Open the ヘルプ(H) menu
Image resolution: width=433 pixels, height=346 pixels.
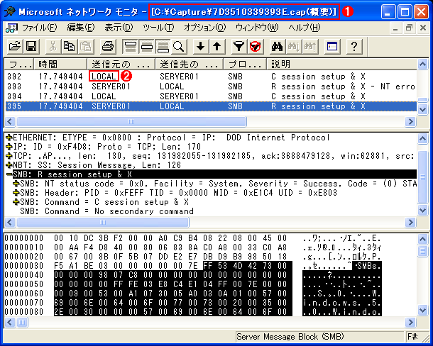tap(305, 28)
